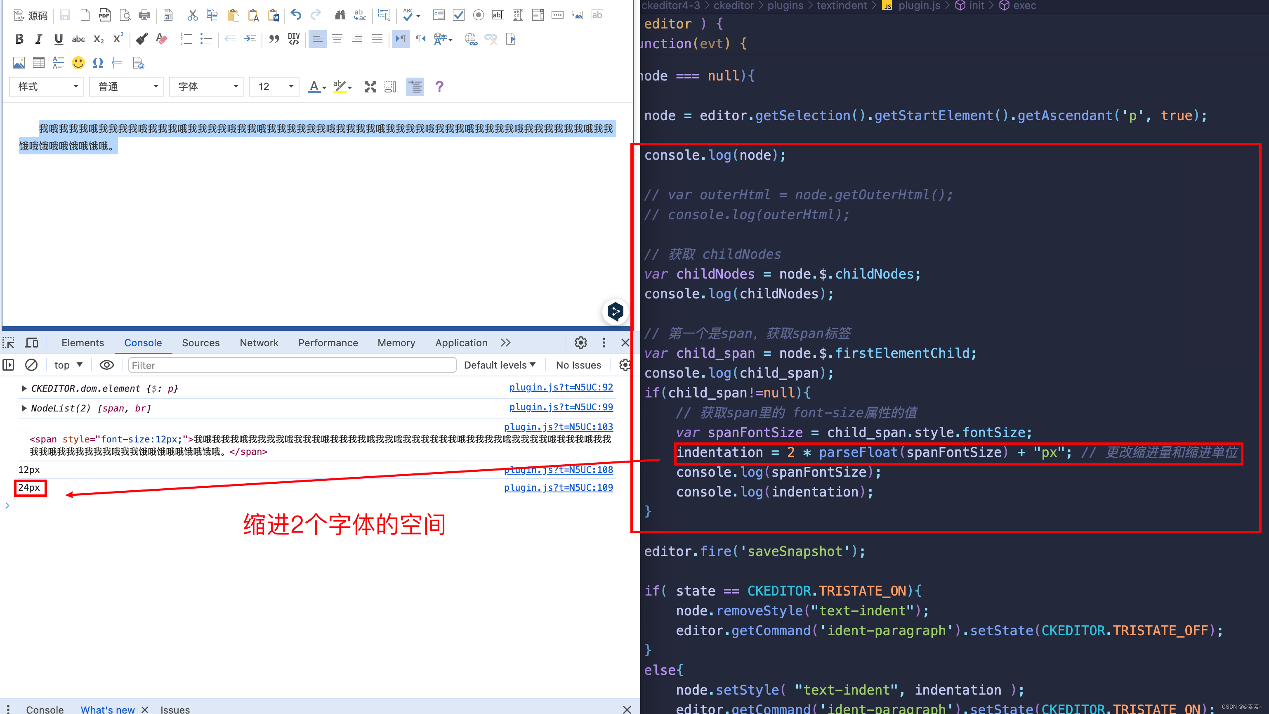Screen dimensions: 1269x714
Task: Switch to the Elements tab
Action: pos(82,343)
